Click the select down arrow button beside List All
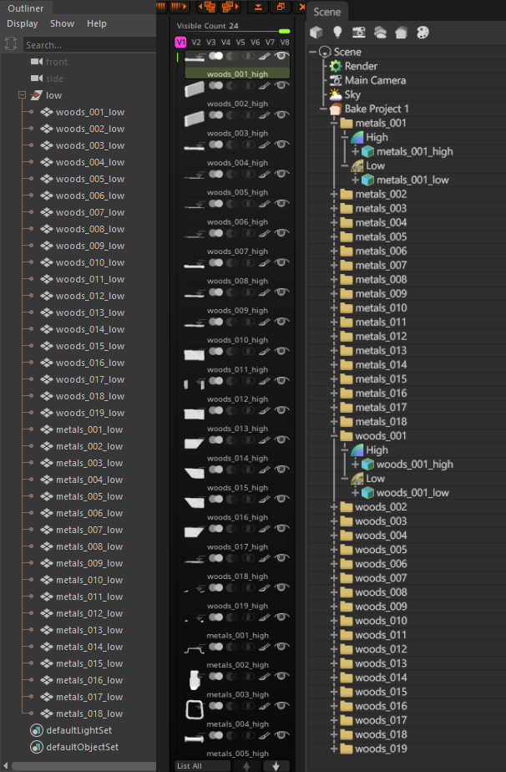Viewport: 506px width, 772px height. 276,765
